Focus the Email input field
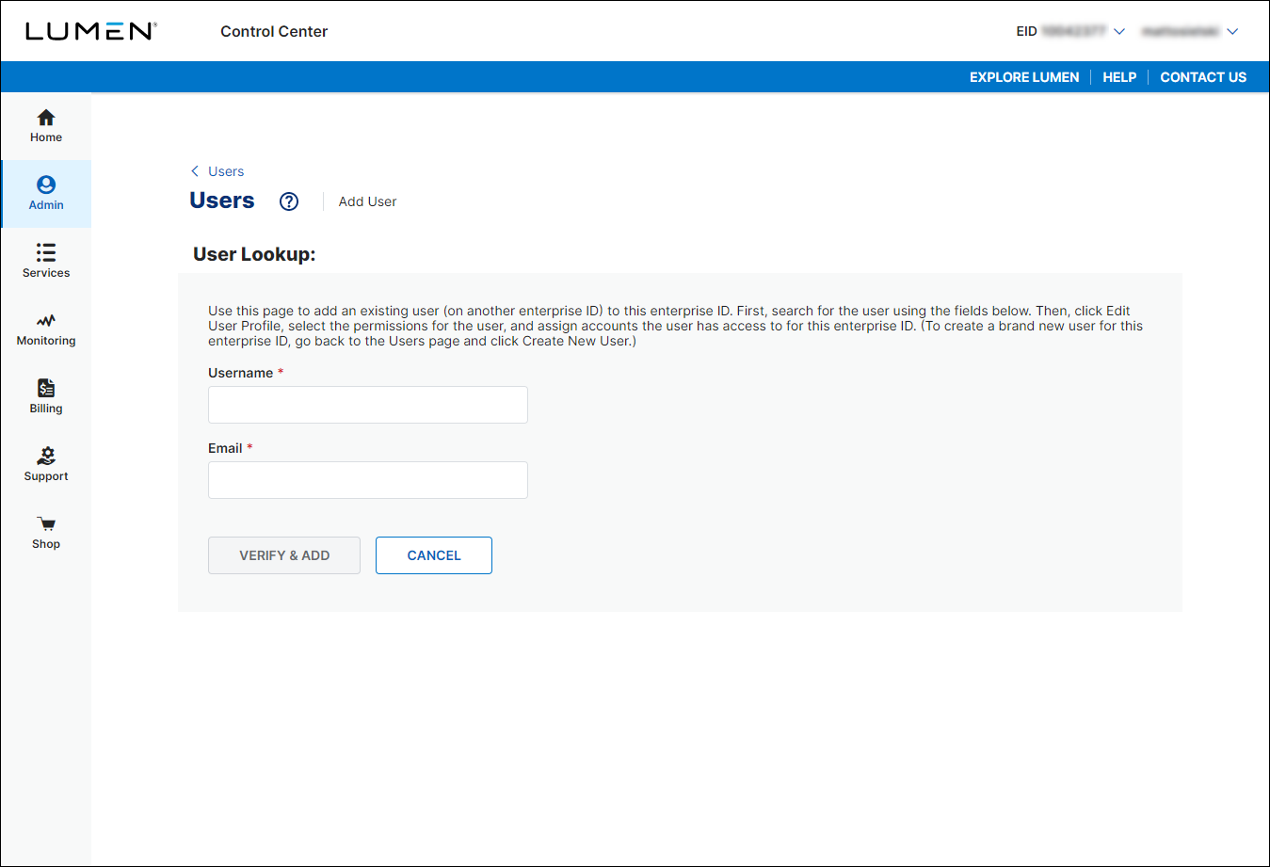 [368, 480]
